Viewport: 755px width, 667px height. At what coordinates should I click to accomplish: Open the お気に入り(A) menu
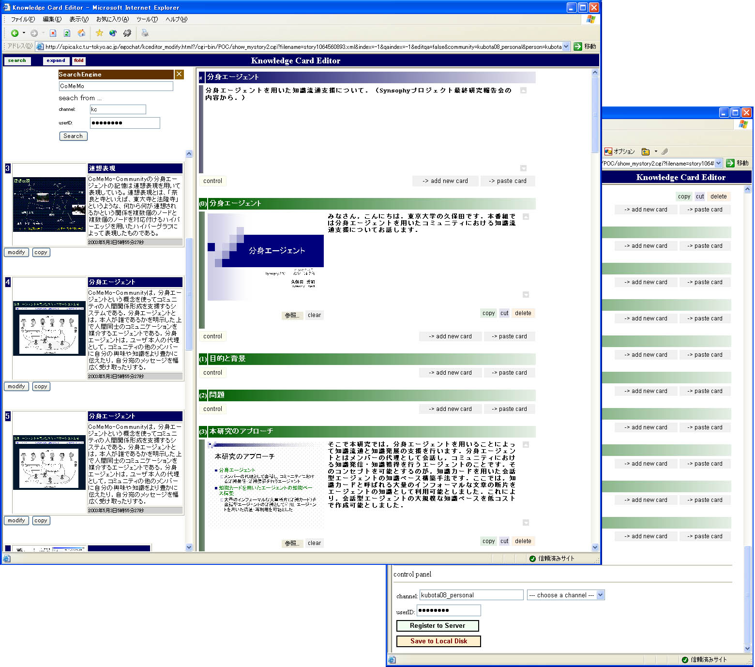click(x=112, y=19)
